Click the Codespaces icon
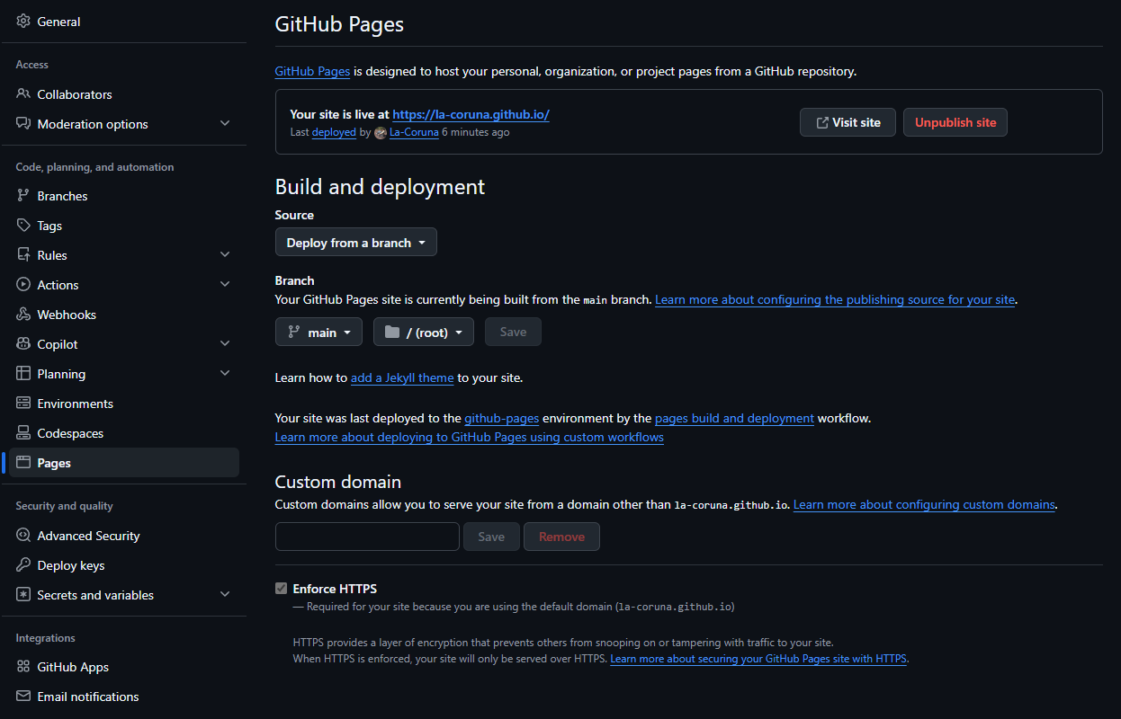1121x719 pixels. point(23,433)
